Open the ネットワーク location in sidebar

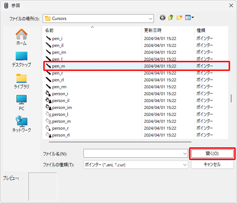[x=21, y=124]
